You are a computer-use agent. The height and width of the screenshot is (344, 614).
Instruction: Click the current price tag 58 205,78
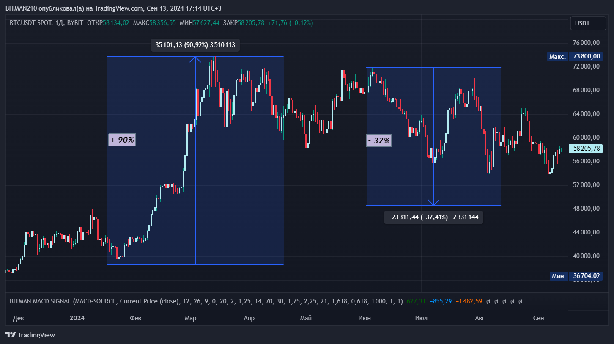(x=586, y=149)
